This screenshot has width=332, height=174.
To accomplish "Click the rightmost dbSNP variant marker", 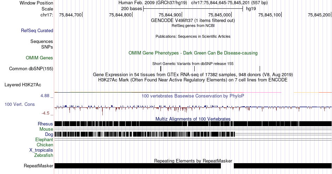I will click(x=260, y=68).
